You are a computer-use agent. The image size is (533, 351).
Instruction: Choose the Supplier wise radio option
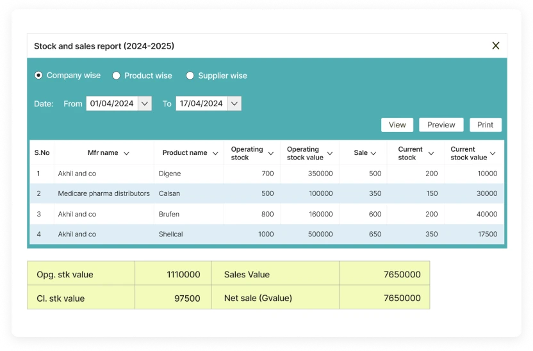pos(190,76)
